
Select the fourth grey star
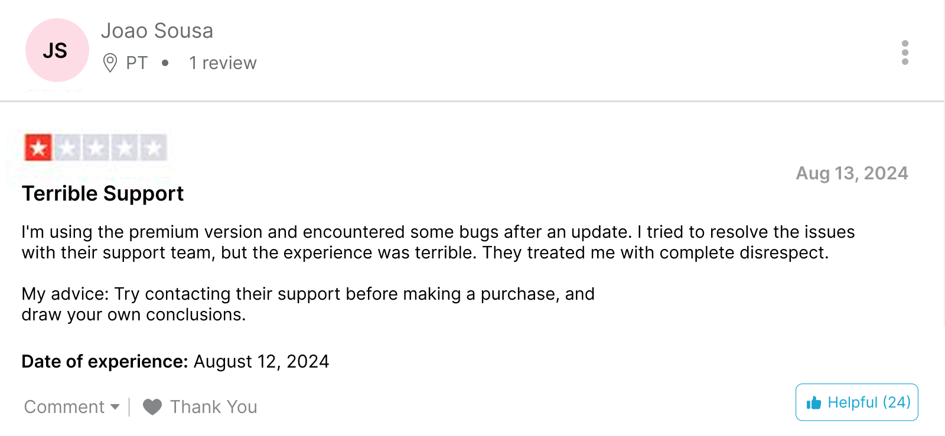click(125, 147)
